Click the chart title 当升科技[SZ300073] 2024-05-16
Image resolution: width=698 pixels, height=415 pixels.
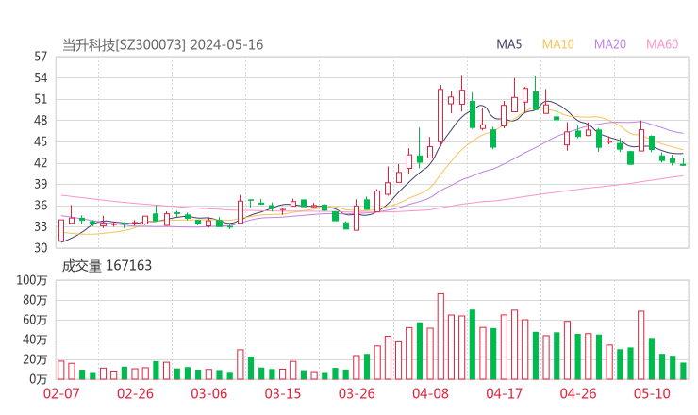(x=162, y=44)
